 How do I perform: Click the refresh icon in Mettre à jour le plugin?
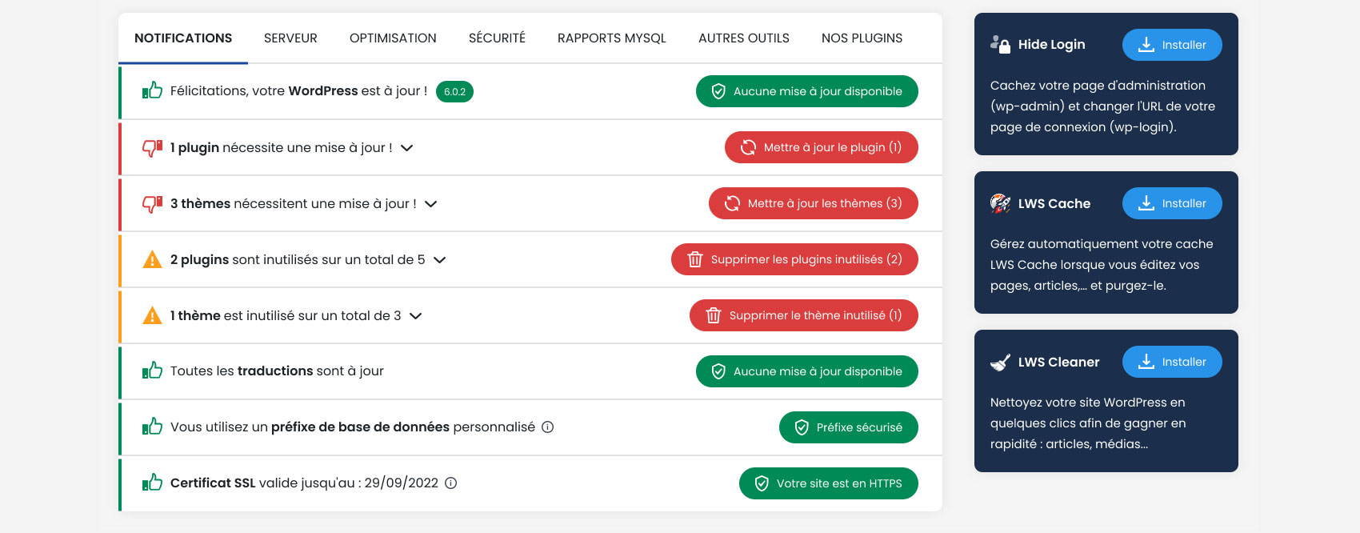748,147
